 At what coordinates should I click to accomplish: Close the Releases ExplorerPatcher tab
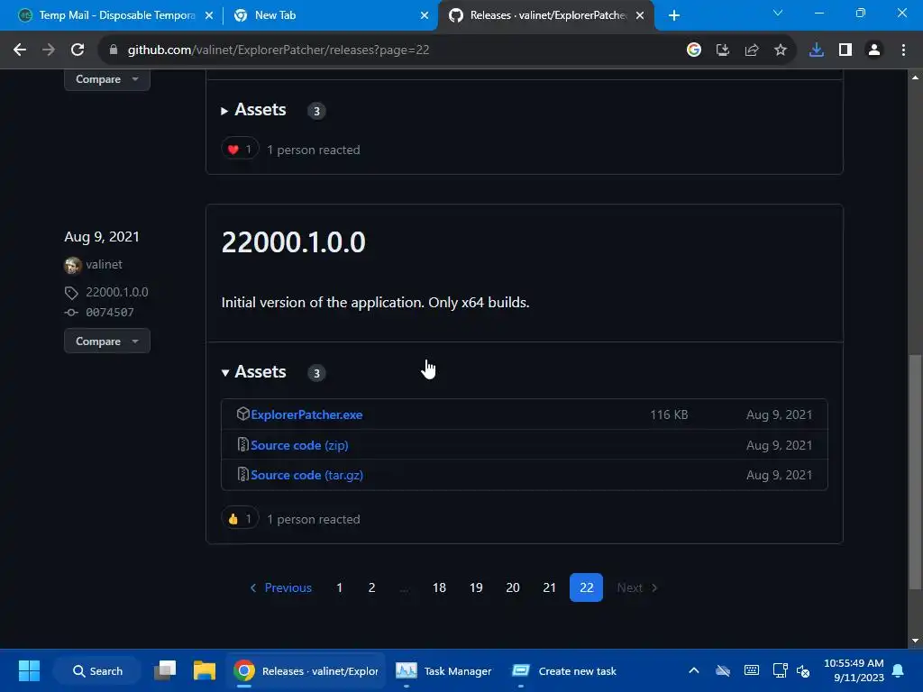640,15
